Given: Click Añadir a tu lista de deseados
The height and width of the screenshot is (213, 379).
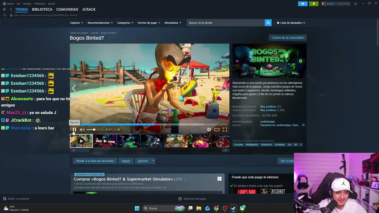Looking at the screenshot, I should (95, 161).
